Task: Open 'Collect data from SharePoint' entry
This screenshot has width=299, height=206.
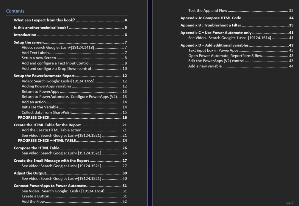Action: [74, 113]
